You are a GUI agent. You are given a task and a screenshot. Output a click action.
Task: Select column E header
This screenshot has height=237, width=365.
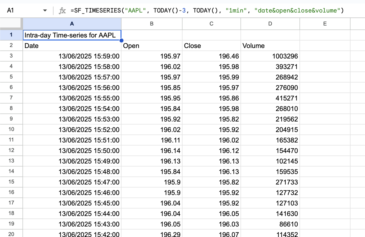(x=325, y=24)
